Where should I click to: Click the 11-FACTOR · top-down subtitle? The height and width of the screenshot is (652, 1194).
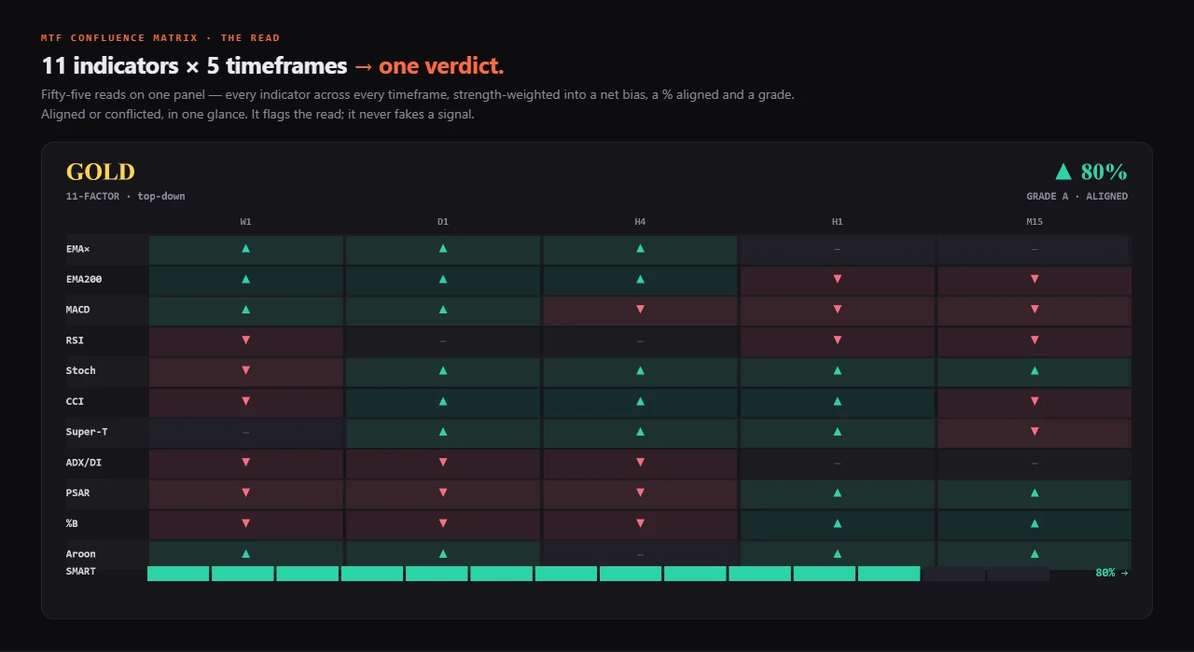click(x=126, y=197)
